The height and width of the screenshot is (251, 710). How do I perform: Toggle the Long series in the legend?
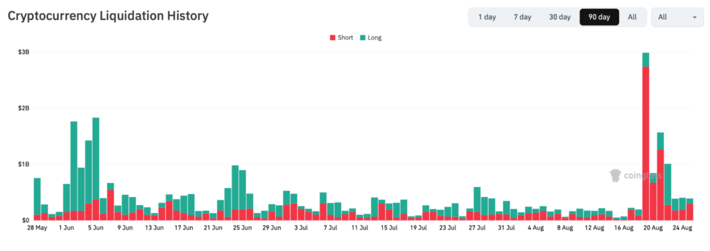click(x=371, y=37)
